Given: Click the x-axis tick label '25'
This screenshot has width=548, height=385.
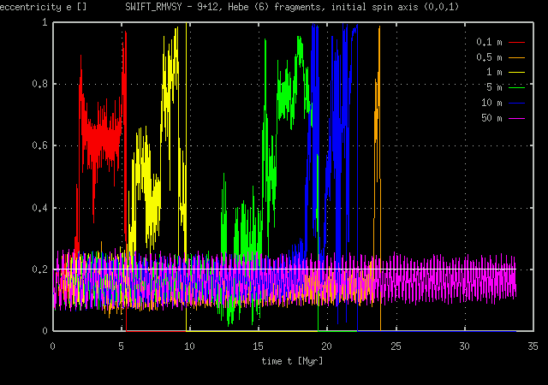Looking at the screenshot, I should [x=396, y=346].
